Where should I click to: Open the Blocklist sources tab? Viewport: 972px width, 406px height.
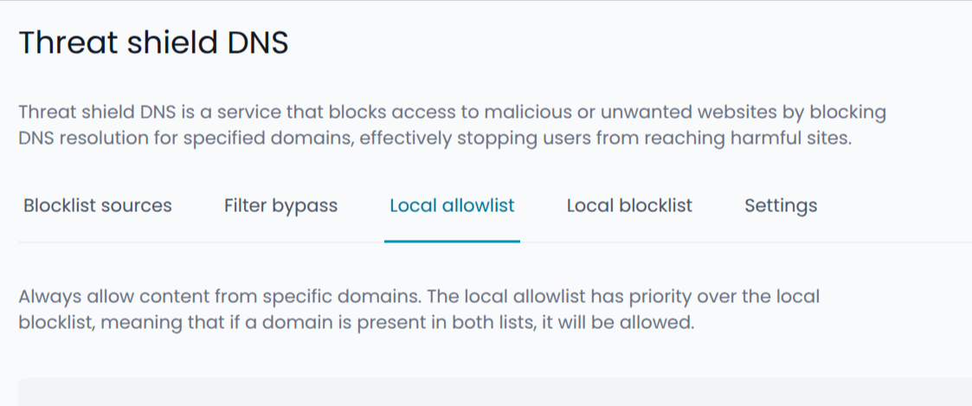(x=98, y=206)
